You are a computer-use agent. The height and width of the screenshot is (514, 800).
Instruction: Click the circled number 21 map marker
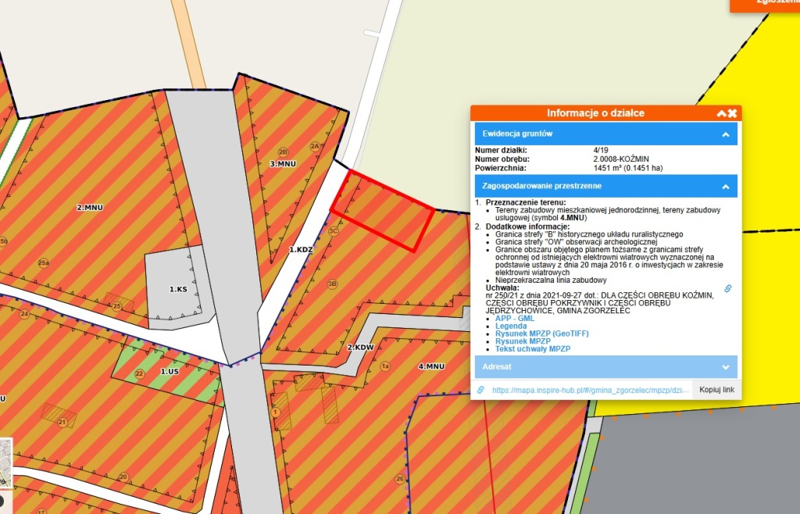coord(62,422)
